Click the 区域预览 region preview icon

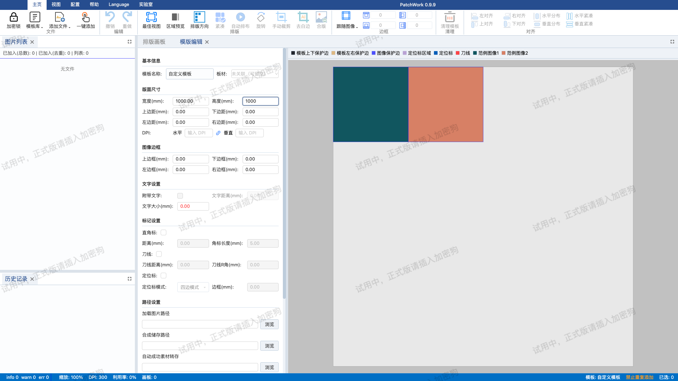[x=175, y=17]
